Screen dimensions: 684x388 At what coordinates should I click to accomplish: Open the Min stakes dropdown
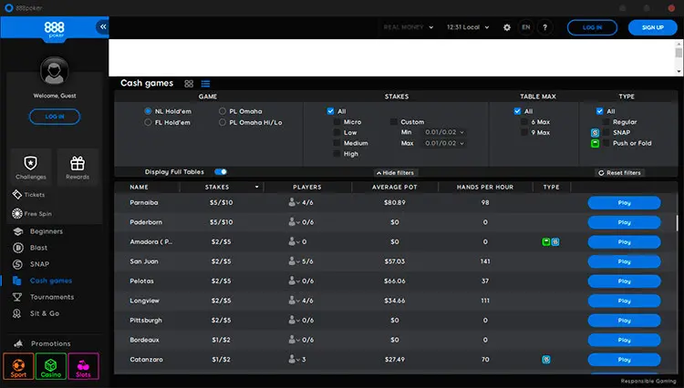[x=445, y=133]
